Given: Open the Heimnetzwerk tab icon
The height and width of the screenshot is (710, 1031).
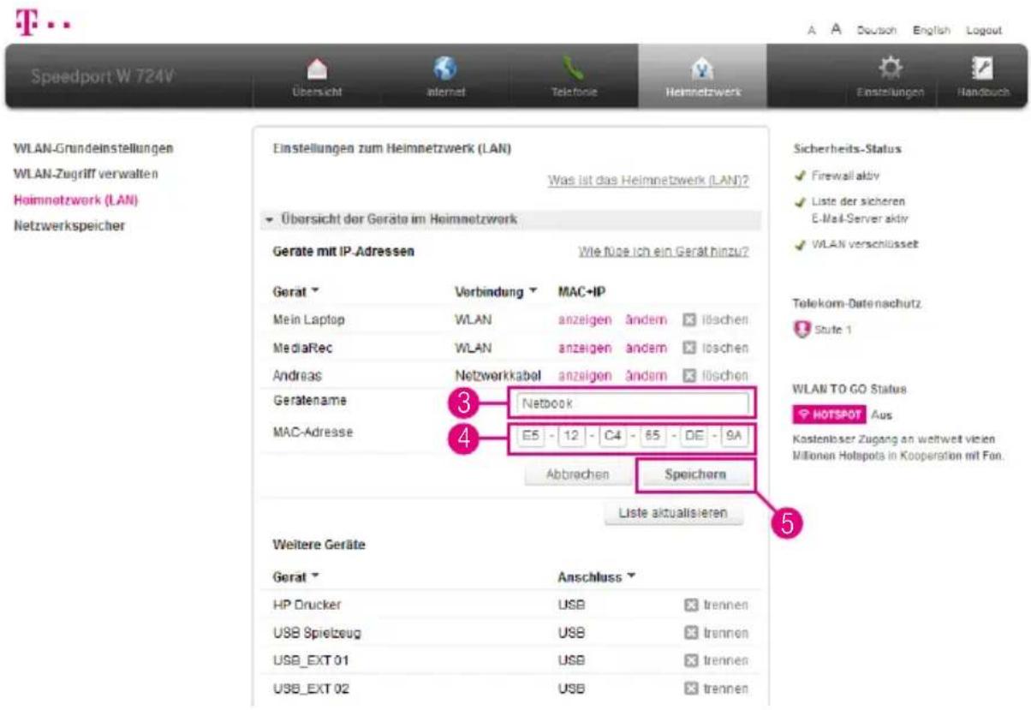Looking at the screenshot, I should tap(701, 71).
